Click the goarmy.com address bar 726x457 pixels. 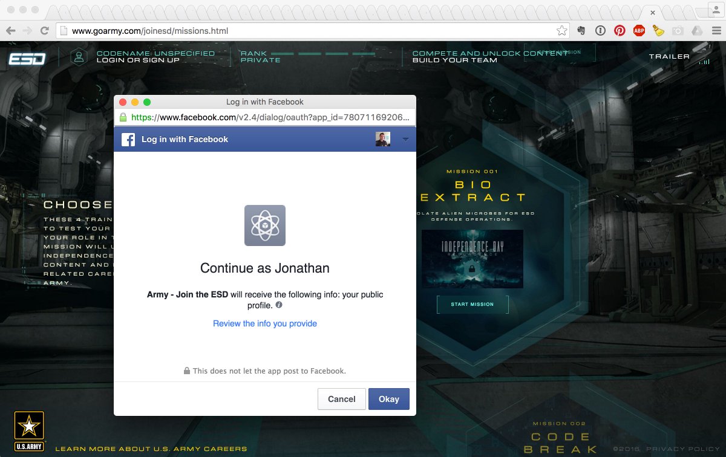click(312, 30)
